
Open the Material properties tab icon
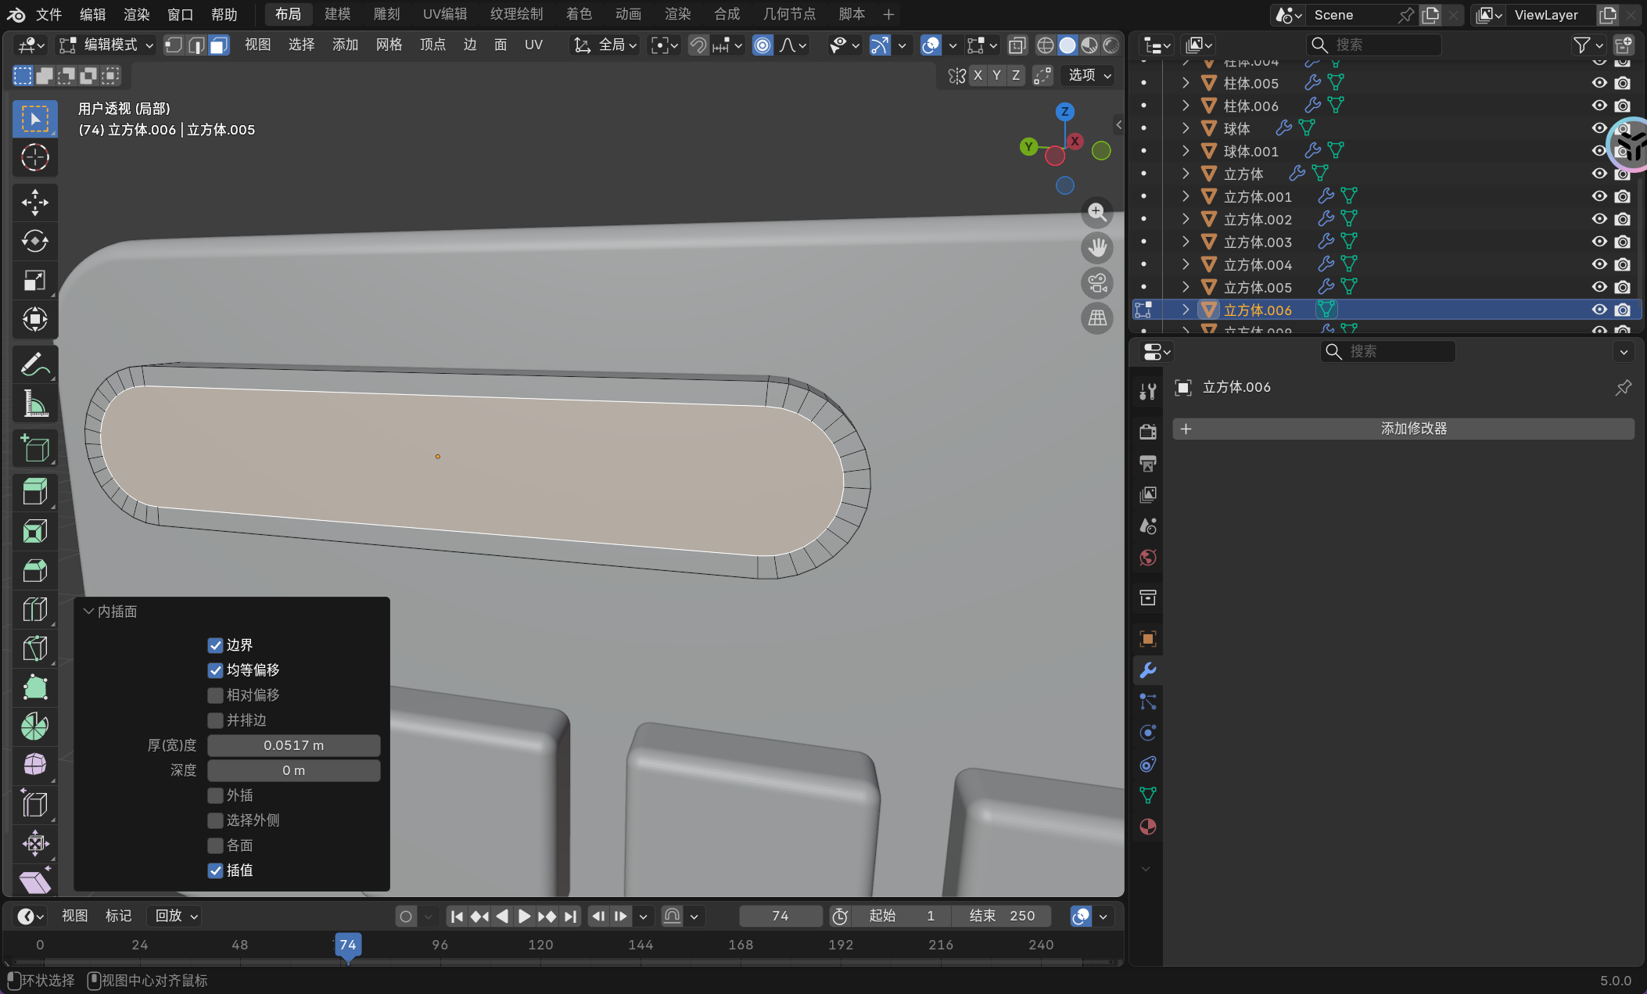point(1147,827)
